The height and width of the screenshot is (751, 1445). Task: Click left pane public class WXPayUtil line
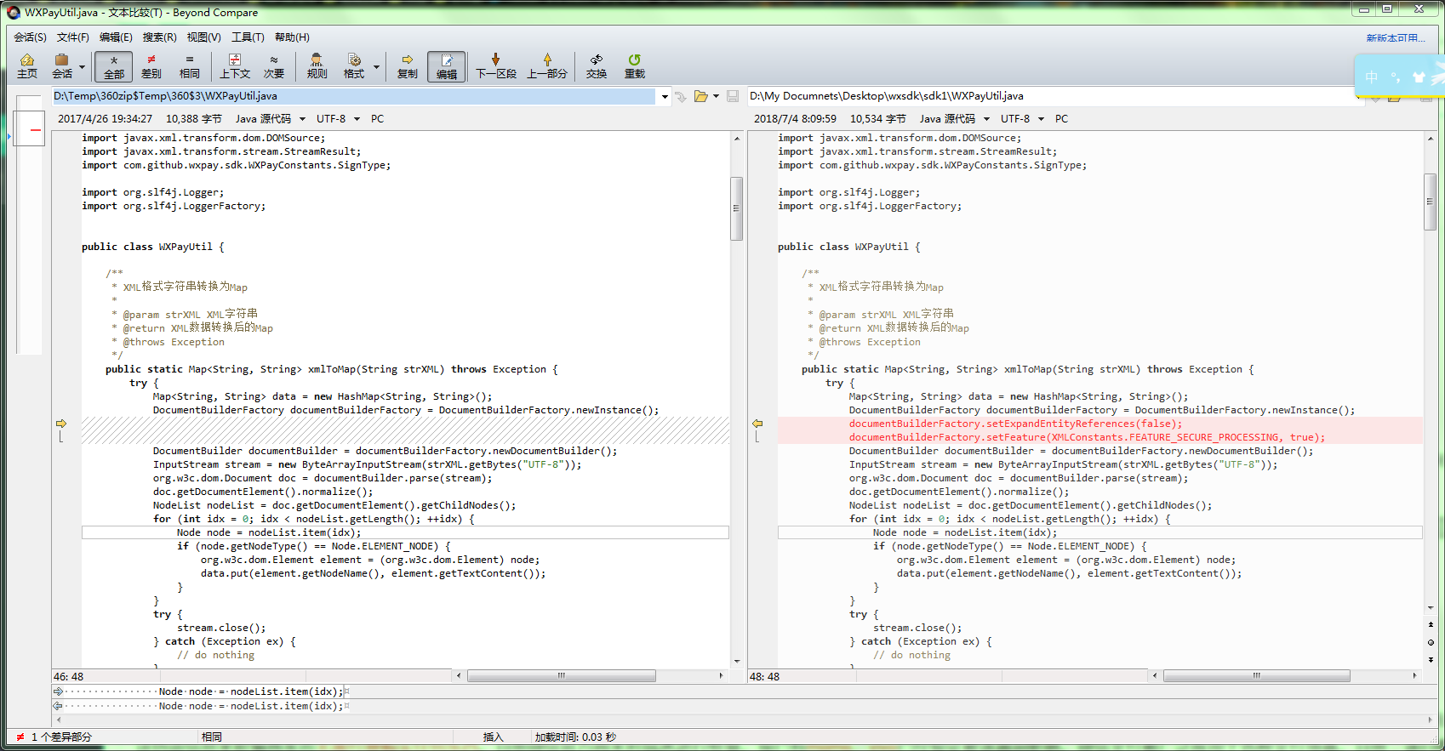pyautogui.click(x=153, y=247)
